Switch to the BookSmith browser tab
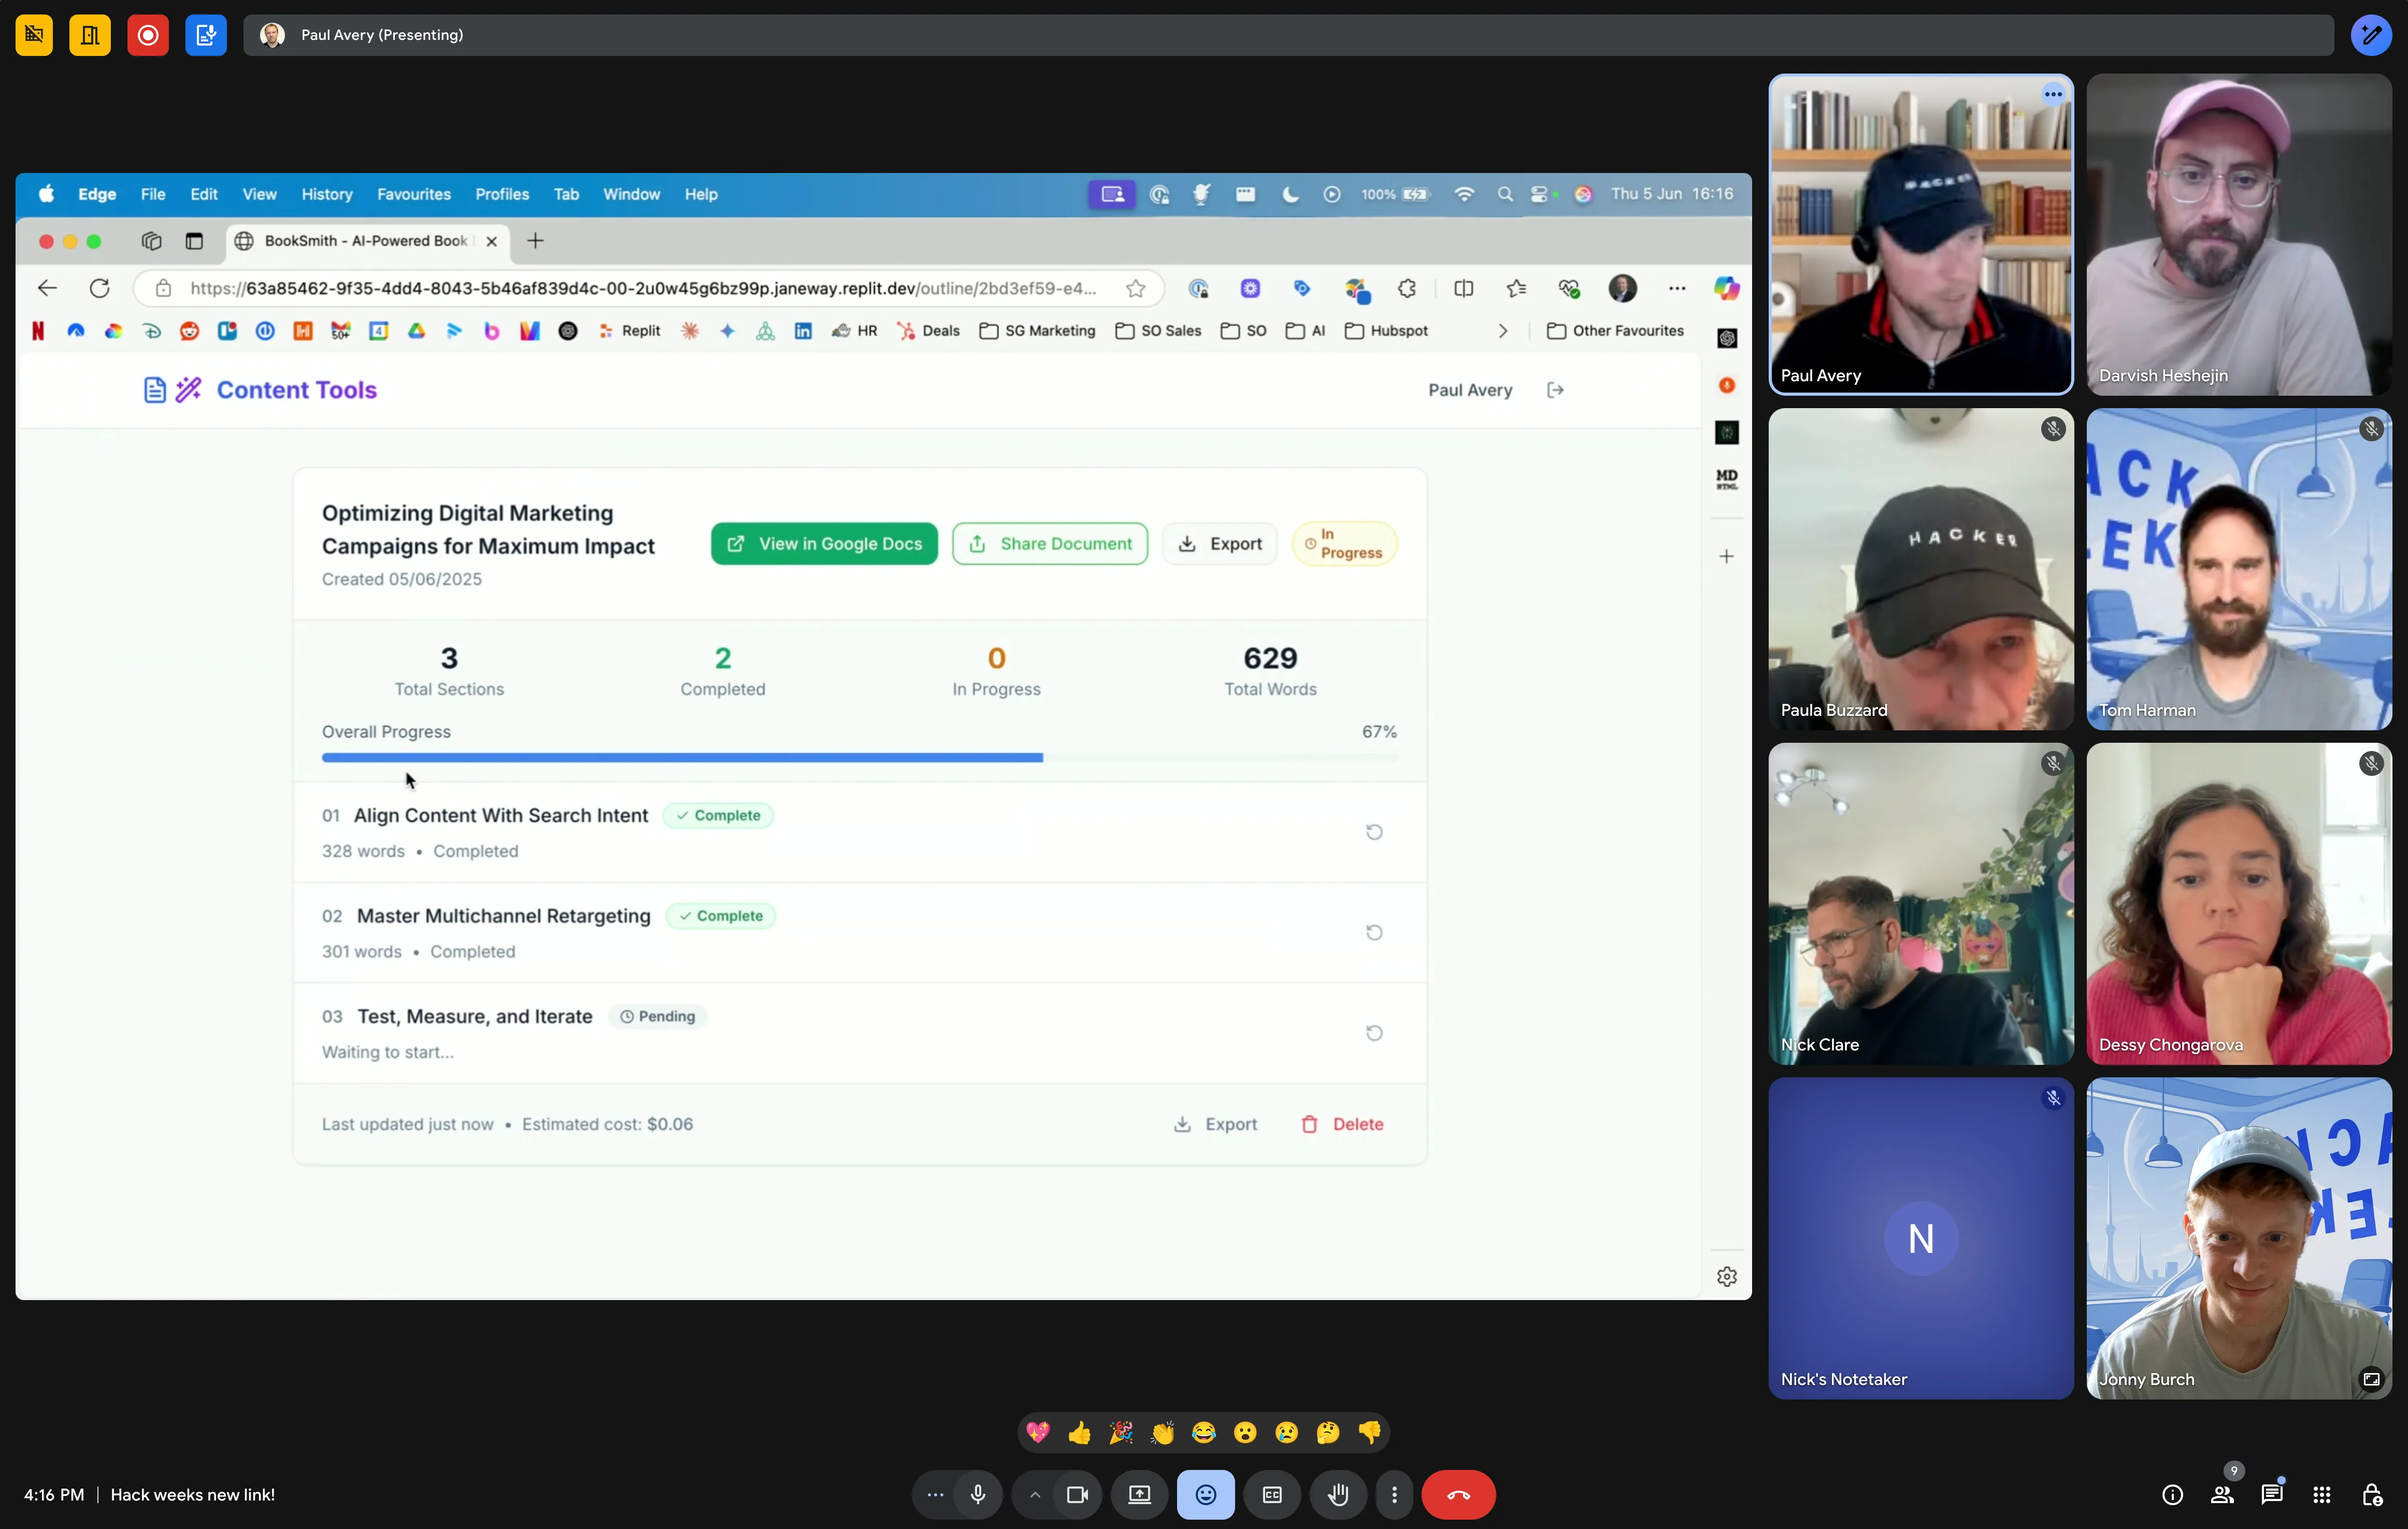The height and width of the screenshot is (1529, 2408). (360, 241)
